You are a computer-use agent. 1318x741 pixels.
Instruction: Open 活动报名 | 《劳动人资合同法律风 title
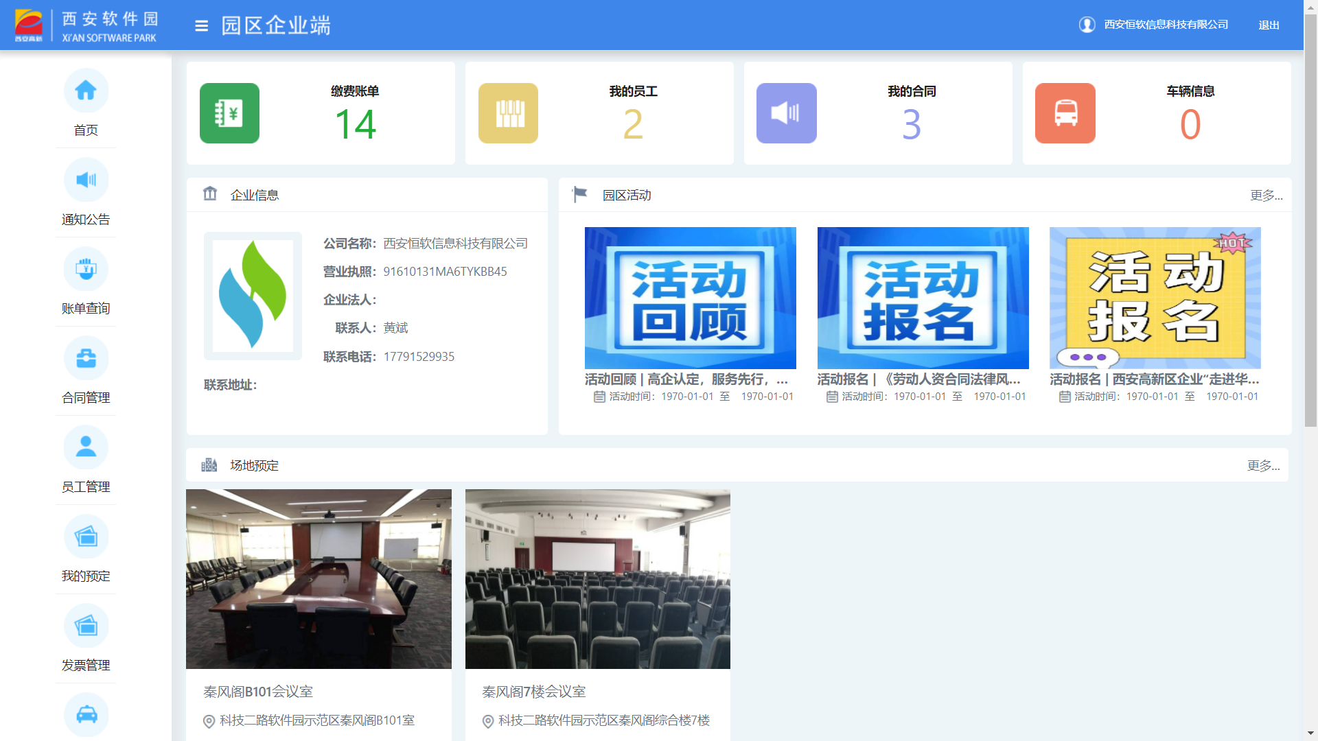[x=919, y=379]
